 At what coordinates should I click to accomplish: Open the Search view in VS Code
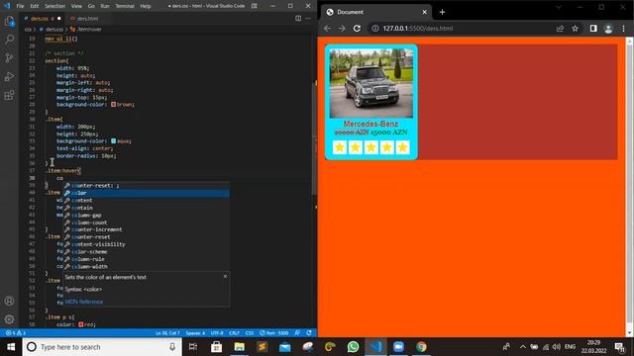point(9,40)
